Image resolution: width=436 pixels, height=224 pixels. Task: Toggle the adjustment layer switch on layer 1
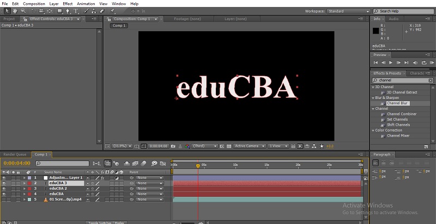coord(117,178)
